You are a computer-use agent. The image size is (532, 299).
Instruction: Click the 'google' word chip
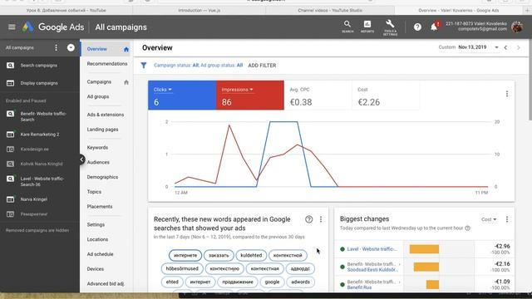[272, 282]
